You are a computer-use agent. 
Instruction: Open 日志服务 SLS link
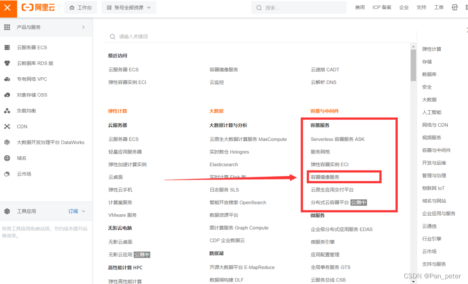click(x=224, y=190)
